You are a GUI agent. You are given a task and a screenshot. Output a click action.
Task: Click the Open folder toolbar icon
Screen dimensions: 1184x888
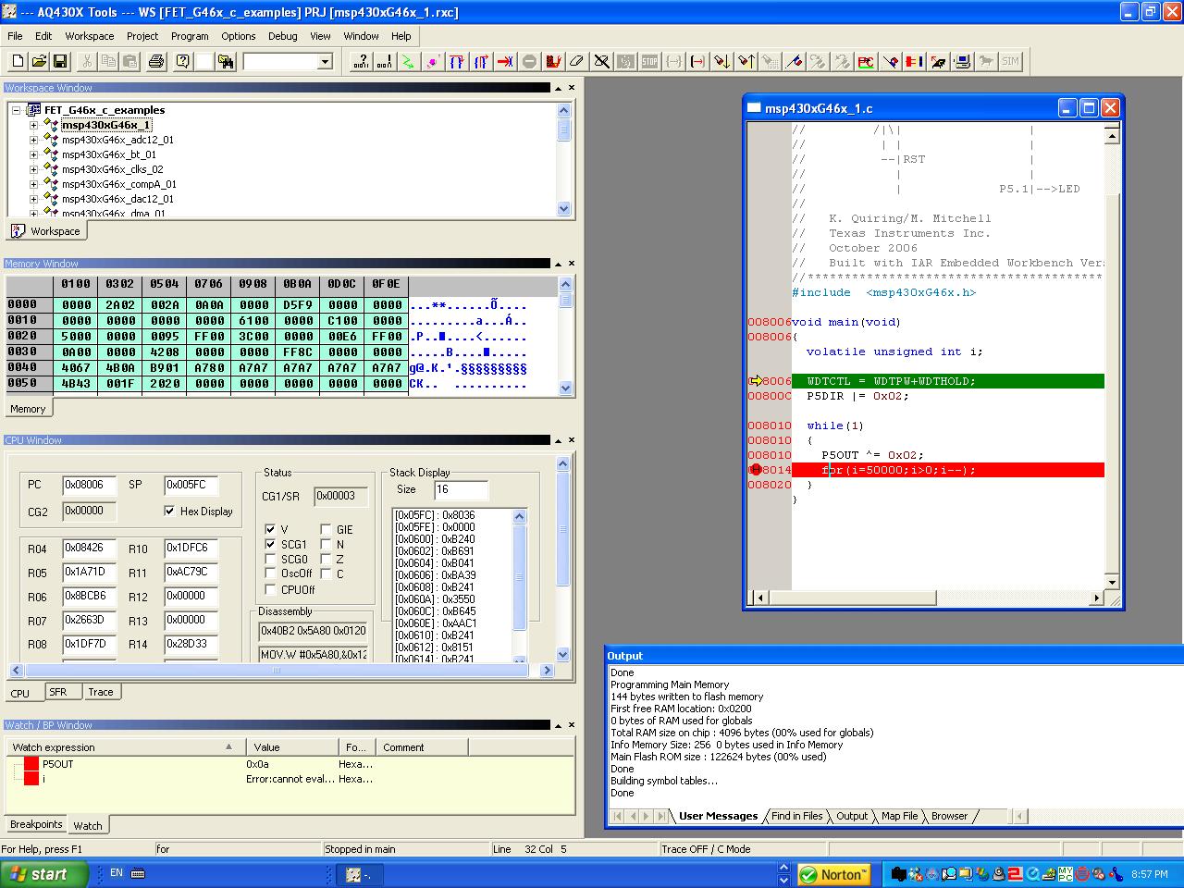[39, 61]
